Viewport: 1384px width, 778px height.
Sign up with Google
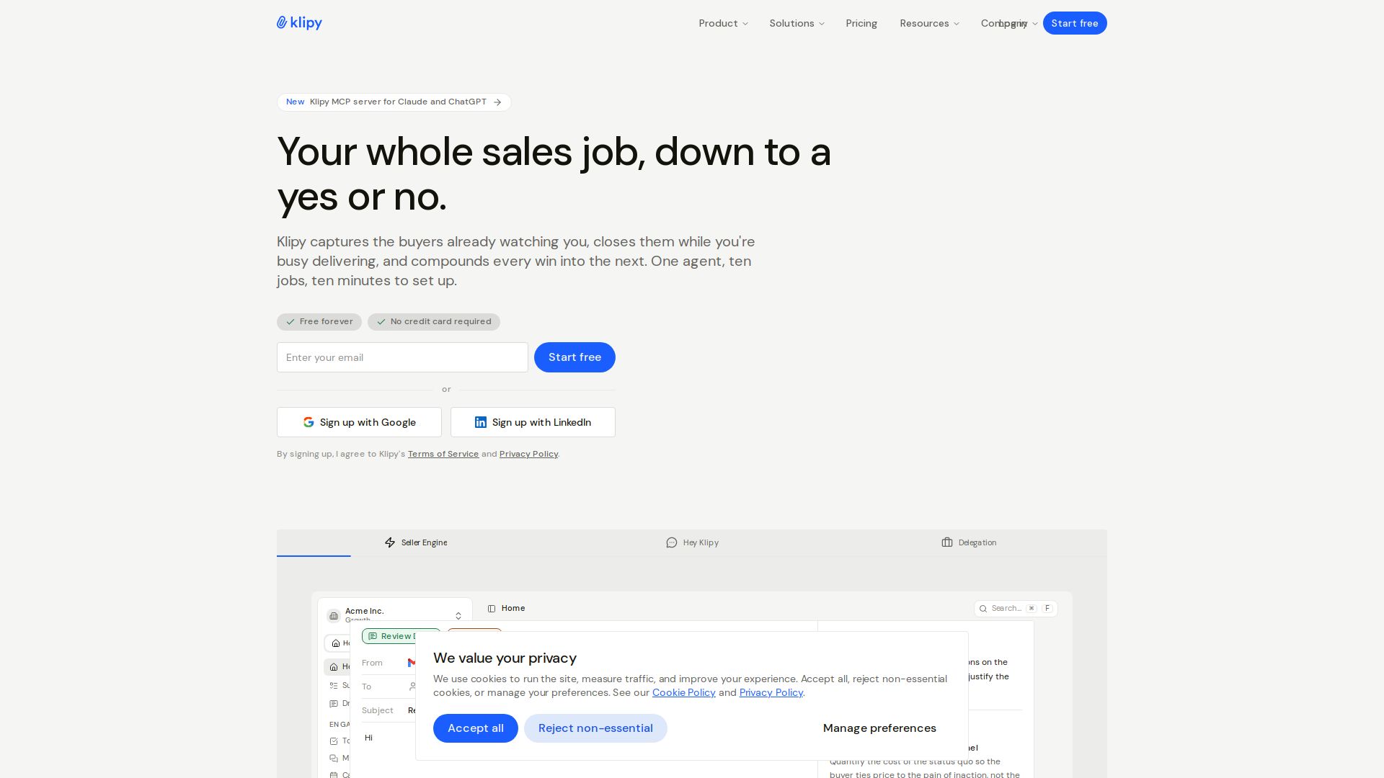(x=359, y=422)
